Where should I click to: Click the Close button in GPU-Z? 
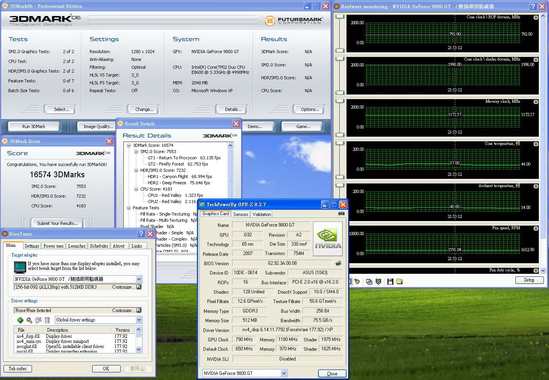click(332, 374)
